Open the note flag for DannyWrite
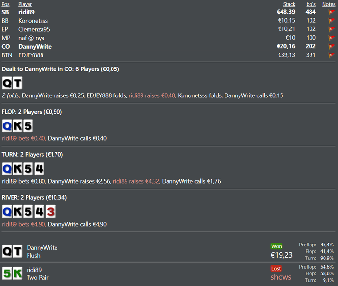The image size is (338, 286). (x=331, y=46)
